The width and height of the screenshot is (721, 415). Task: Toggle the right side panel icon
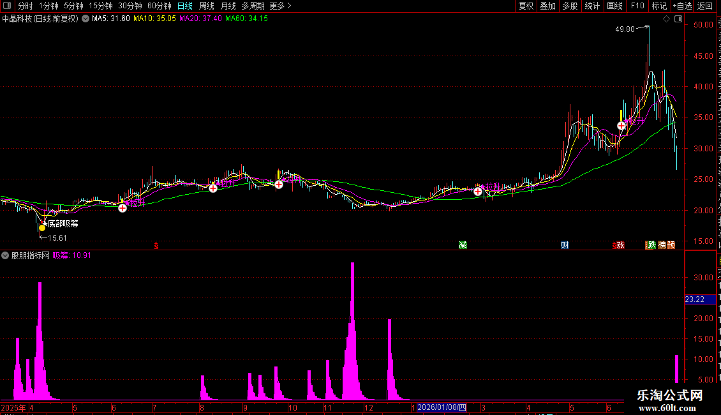click(678, 19)
